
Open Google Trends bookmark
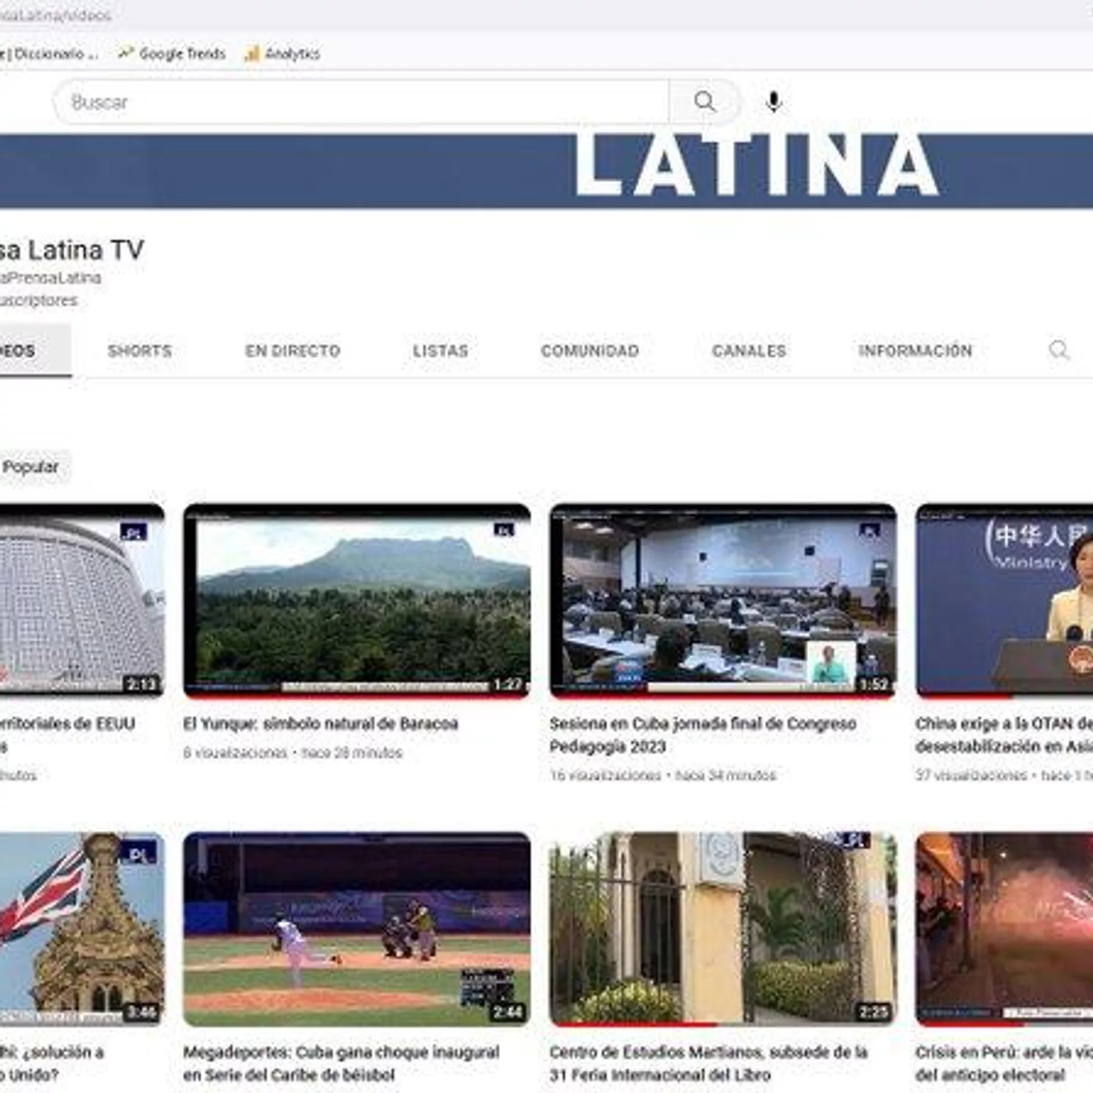[172, 54]
